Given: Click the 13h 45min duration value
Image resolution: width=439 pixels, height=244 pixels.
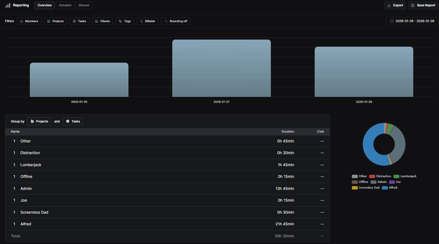Looking at the screenshot, I should coord(285,189).
